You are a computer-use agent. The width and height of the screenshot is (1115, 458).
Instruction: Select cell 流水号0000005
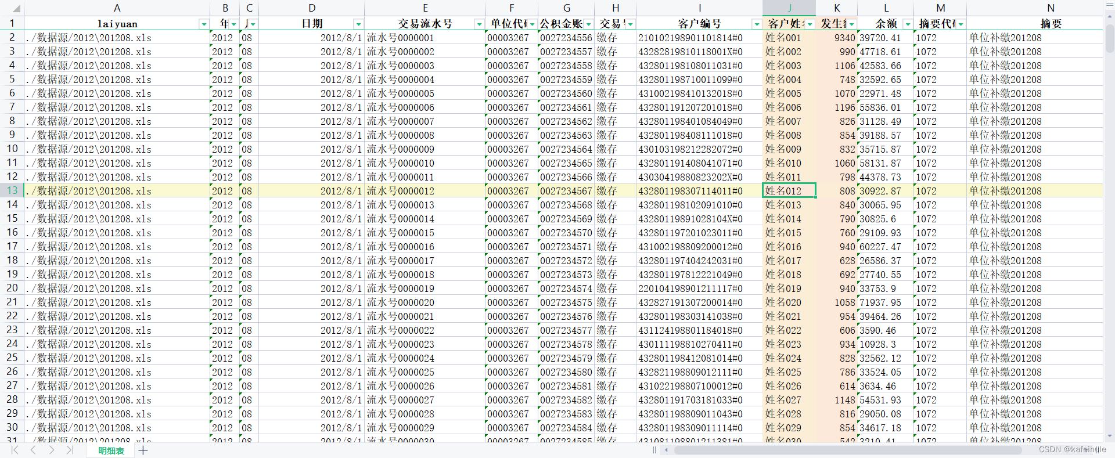425,93
